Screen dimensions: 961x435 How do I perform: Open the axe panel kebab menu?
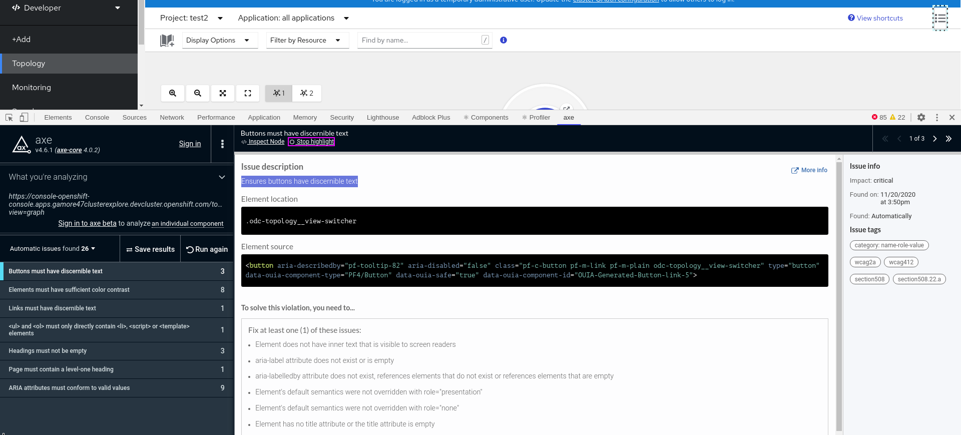point(223,144)
